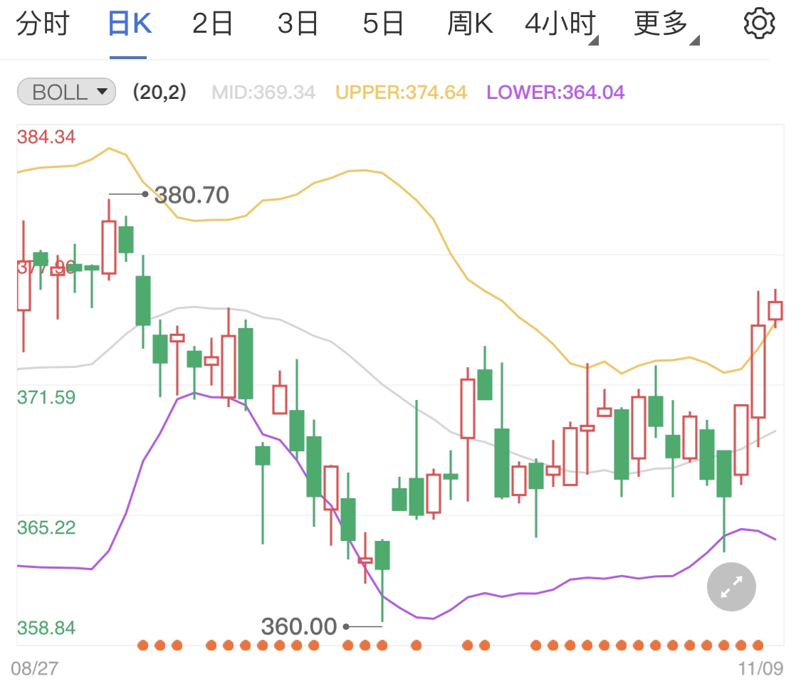Click the 384.34 axis label
The width and height of the screenshot is (801, 684).
pyautogui.click(x=46, y=137)
